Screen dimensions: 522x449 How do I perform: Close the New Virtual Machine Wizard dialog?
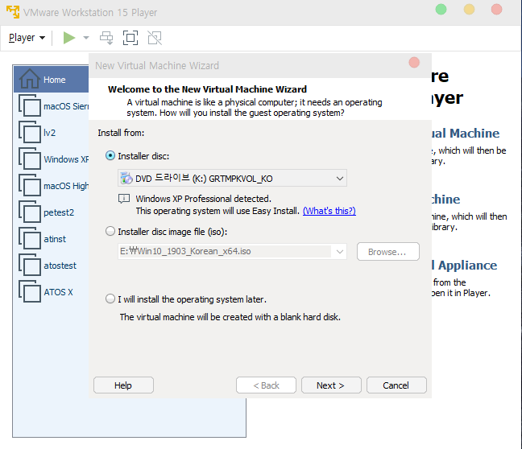click(414, 62)
